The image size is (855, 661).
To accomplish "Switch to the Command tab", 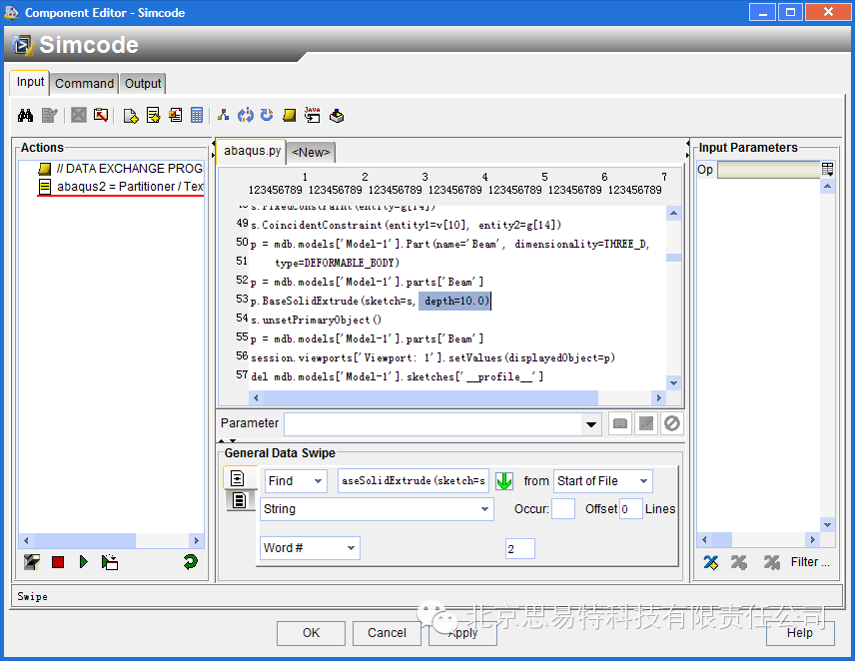I will pos(85,84).
